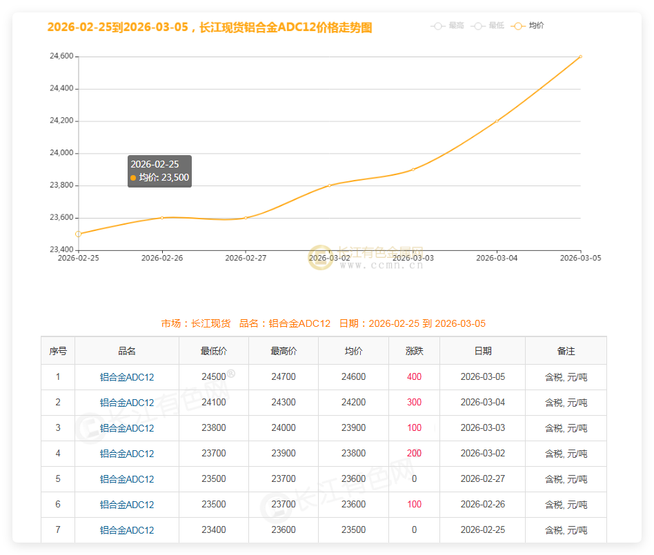654x555 pixels.
Task: Select date cell 2026-03-02 in the table
Action: [x=483, y=453]
